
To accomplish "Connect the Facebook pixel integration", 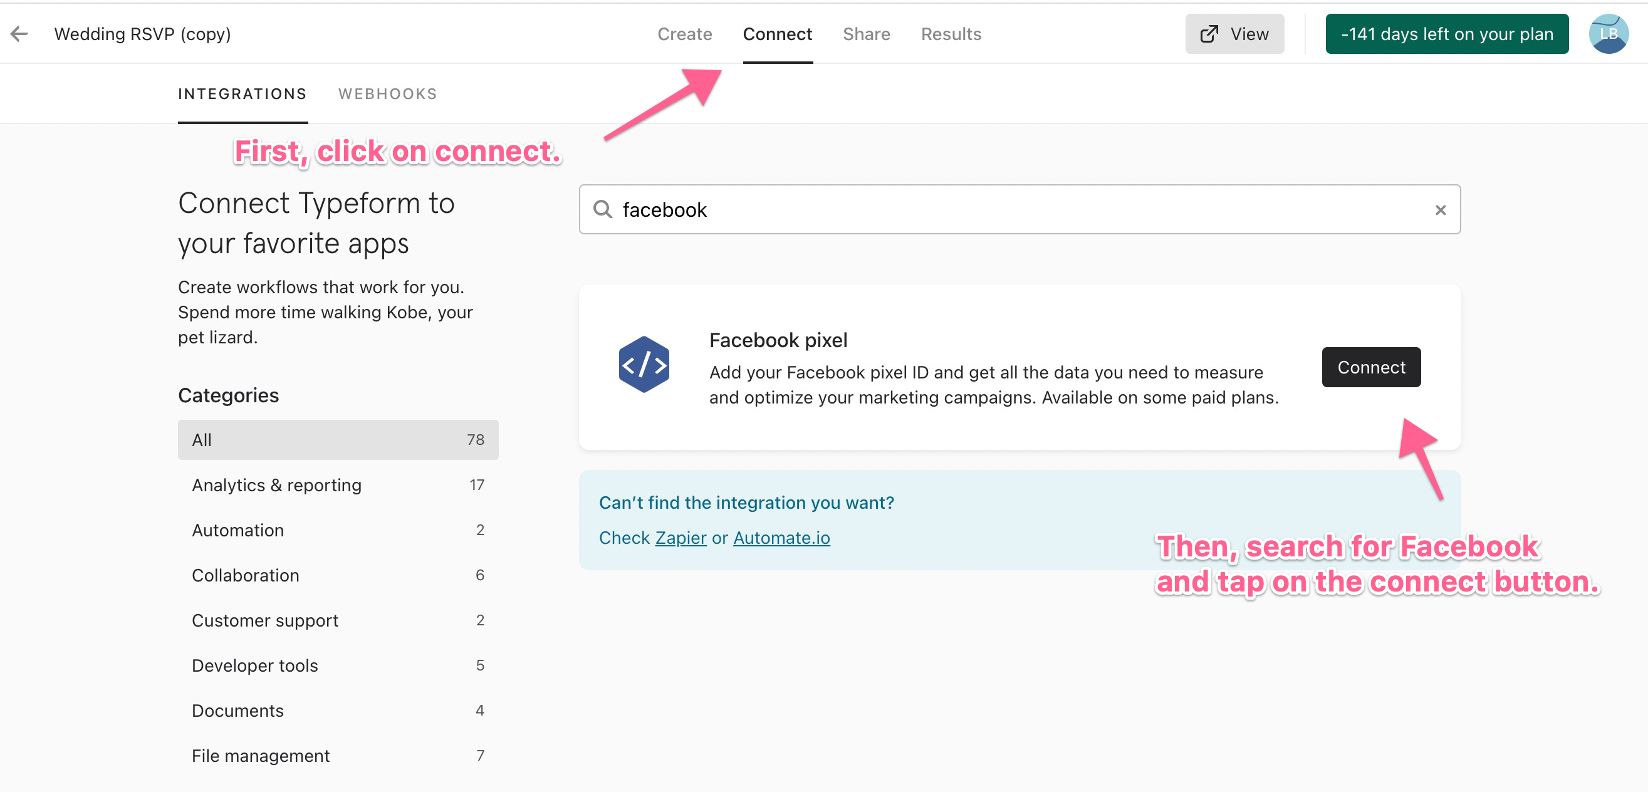I will click(1371, 367).
